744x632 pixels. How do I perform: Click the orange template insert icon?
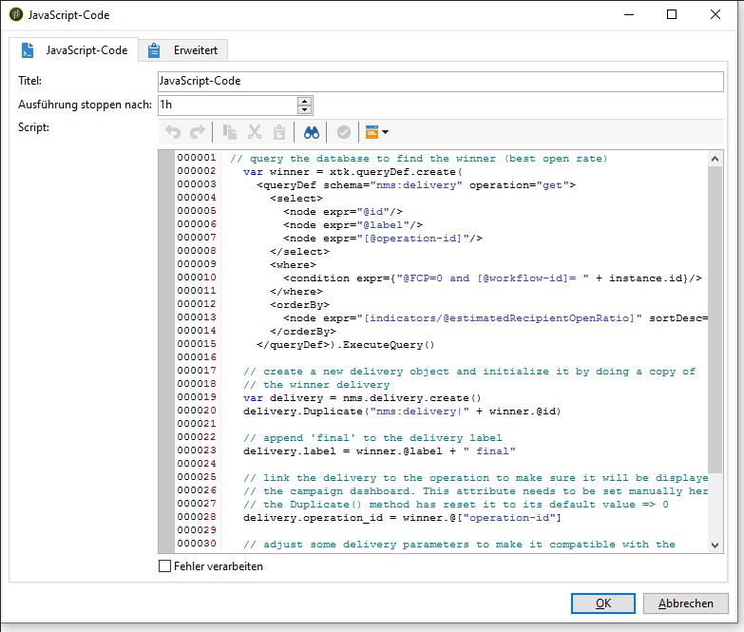(x=372, y=132)
